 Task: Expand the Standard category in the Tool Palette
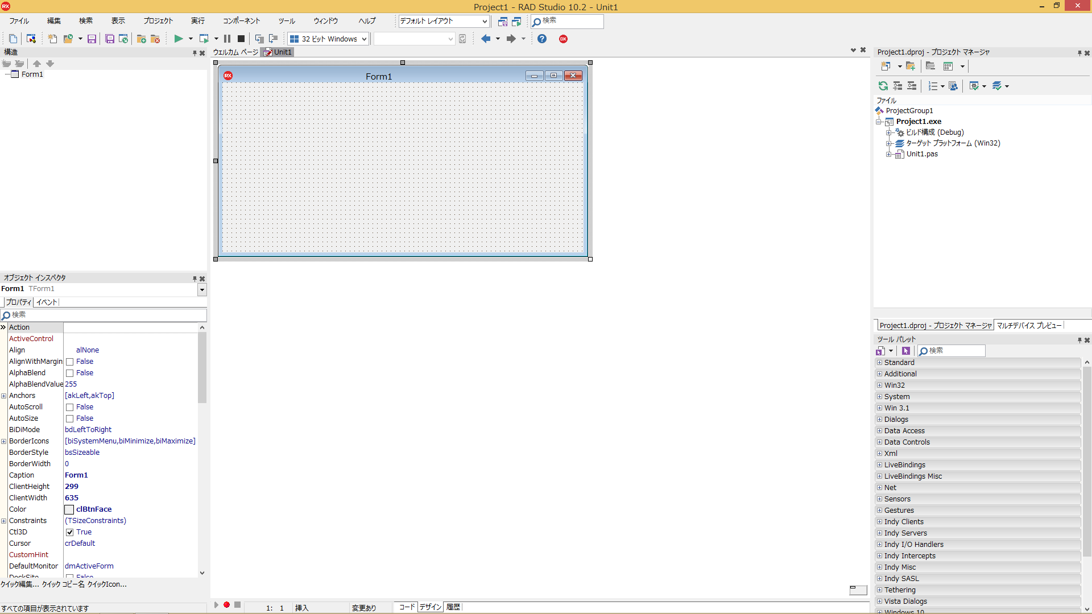click(879, 362)
